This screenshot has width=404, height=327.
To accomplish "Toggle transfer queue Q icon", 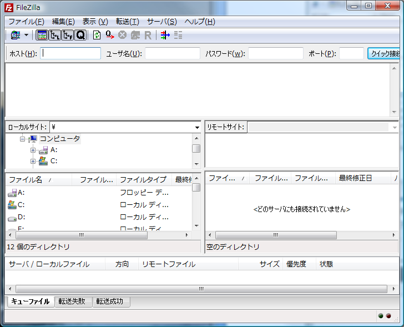I will (80, 35).
